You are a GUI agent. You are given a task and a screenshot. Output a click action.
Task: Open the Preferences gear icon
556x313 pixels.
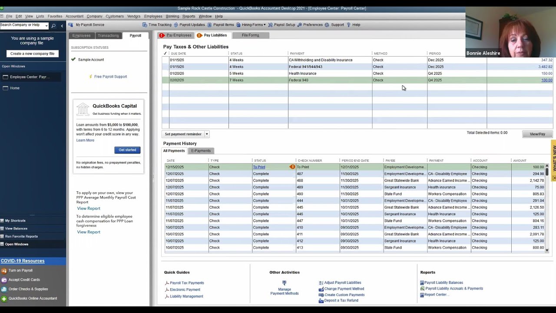(300, 25)
